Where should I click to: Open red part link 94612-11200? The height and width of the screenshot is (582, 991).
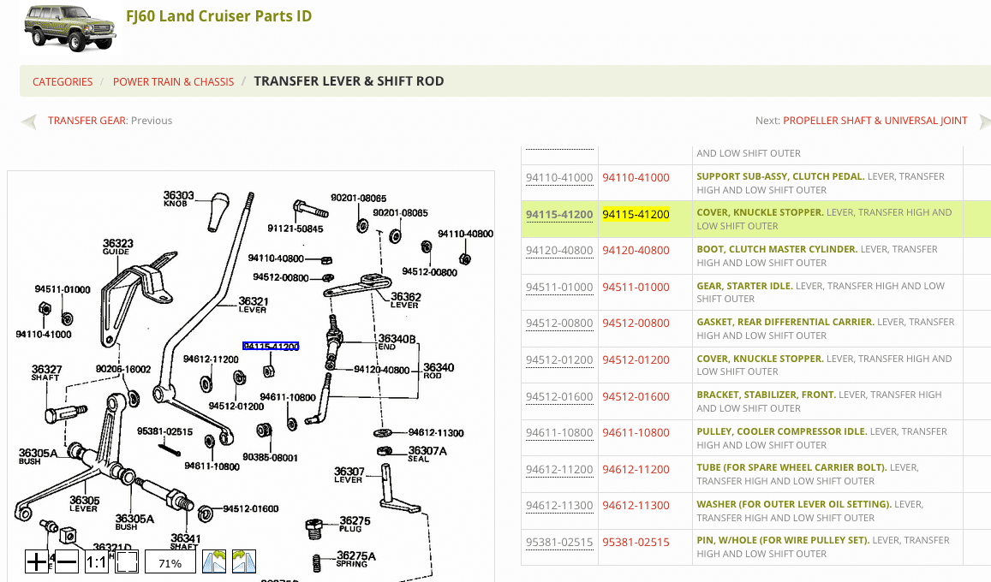tap(636, 469)
